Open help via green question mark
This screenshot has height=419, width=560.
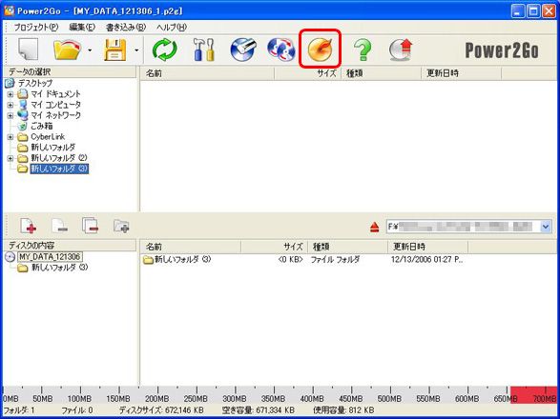(x=363, y=50)
